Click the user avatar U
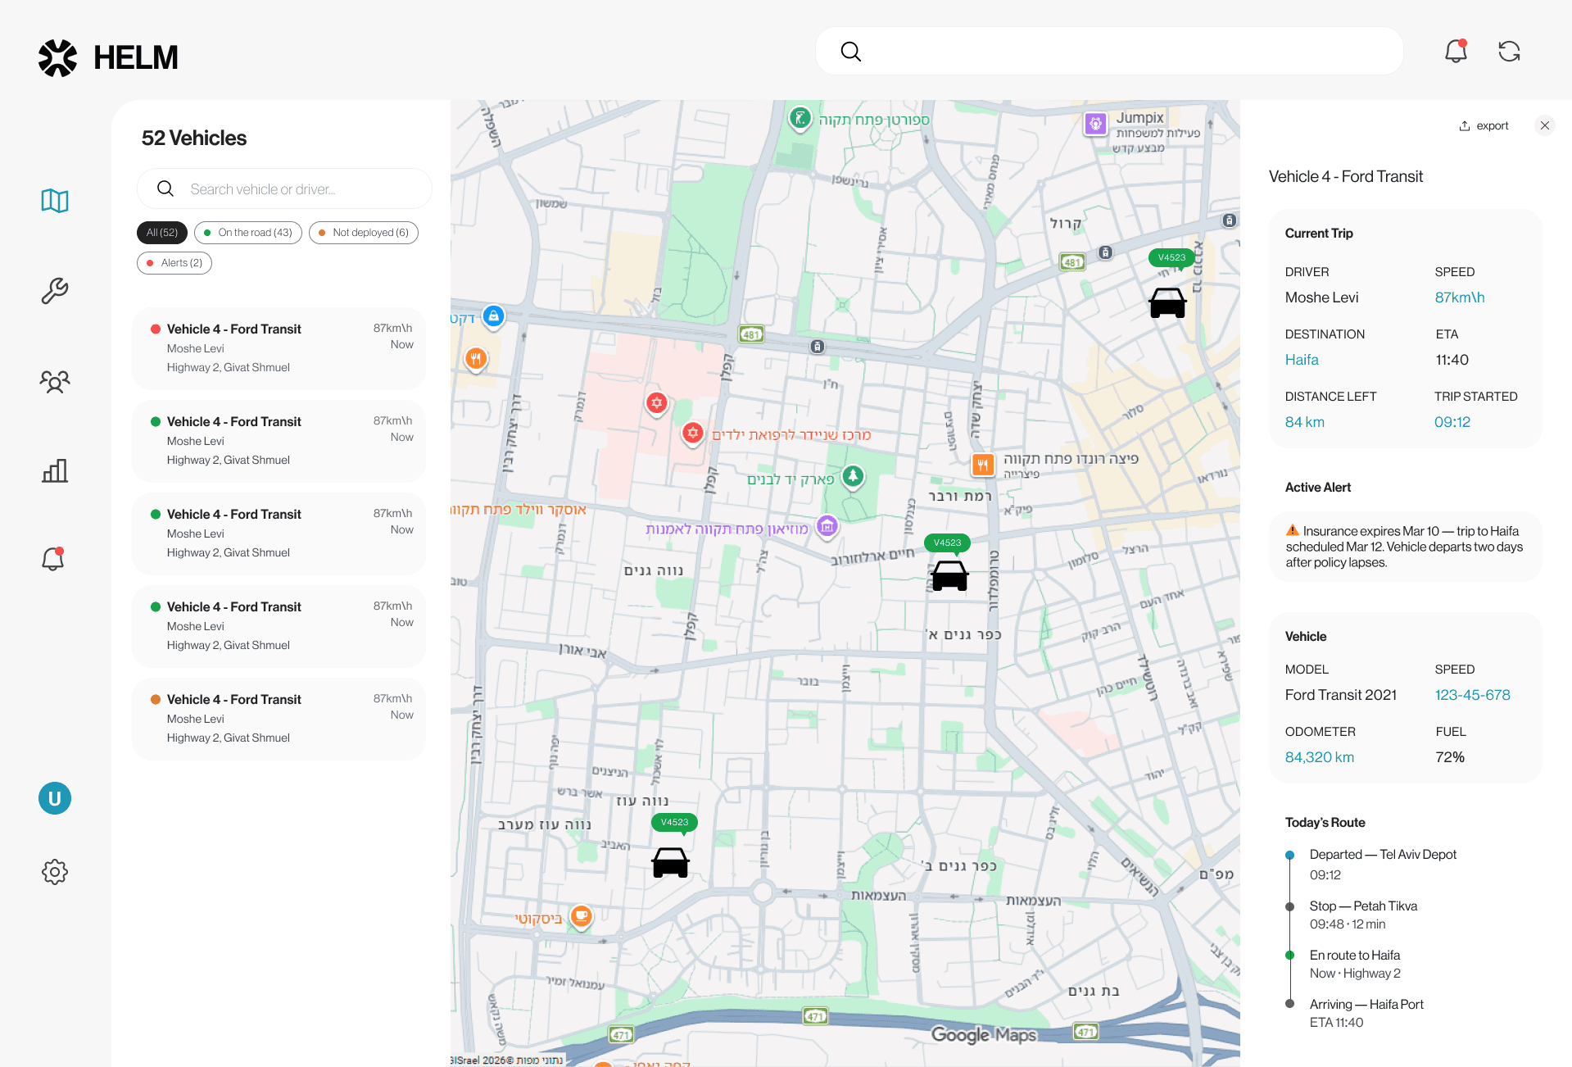 [x=55, y=798]
